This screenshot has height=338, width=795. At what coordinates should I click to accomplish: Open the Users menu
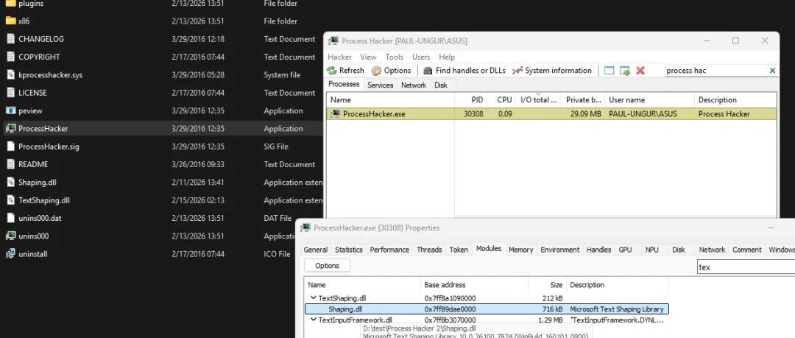click(x=421, y=57)
